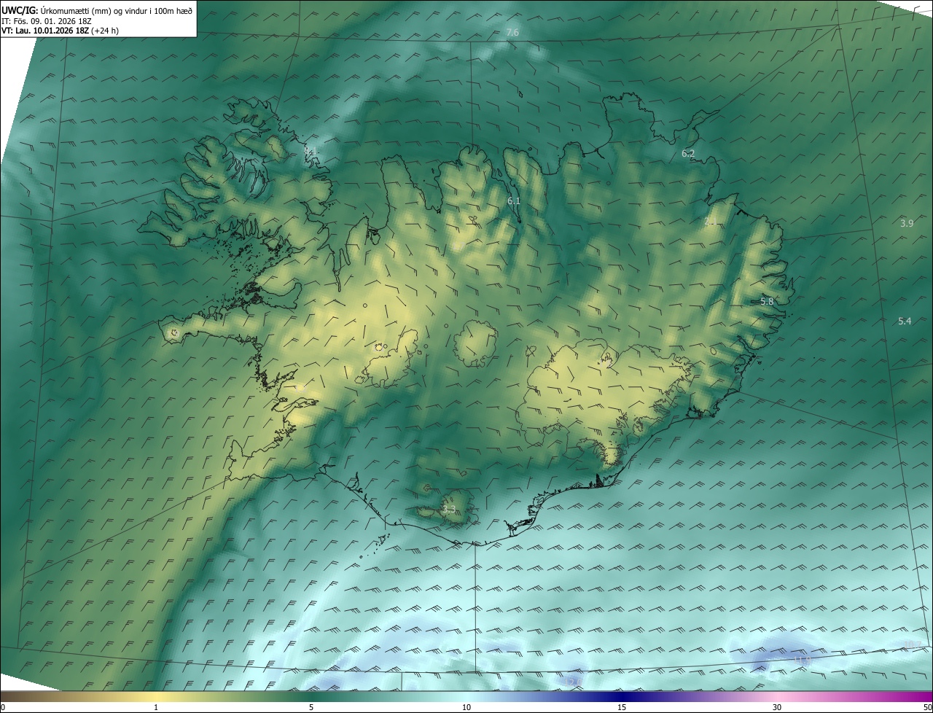Click the 5 tick on the color scale

311,707
